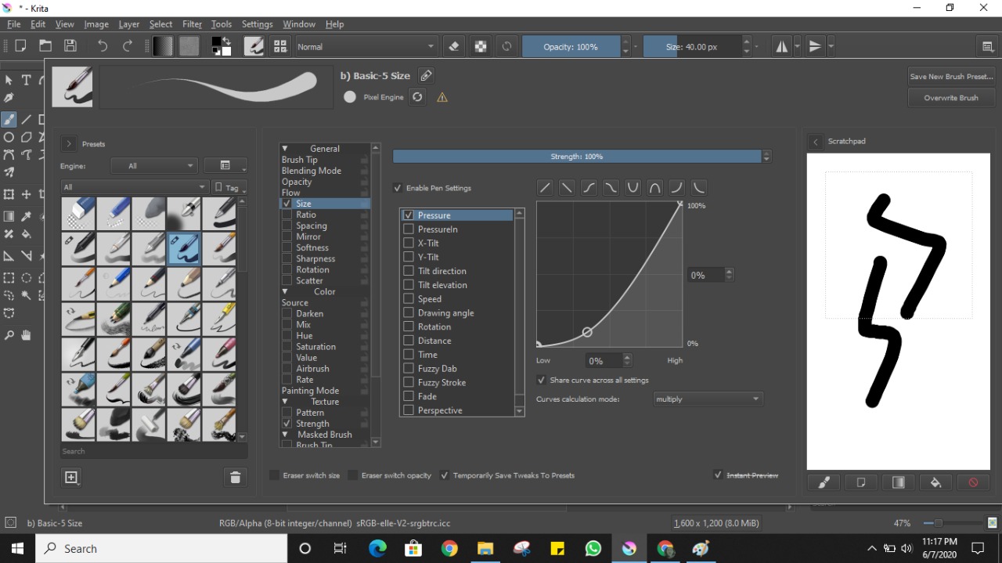Screen dimensions: 1002x563
Task: Open the brush presets chooser grid icon
Action: pyautogui.click(x=280, y=46)
